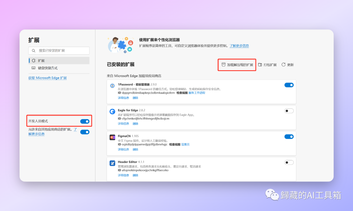Open the 背景页 link for FigmaCN
353x211 pixels.
(185, 144)
